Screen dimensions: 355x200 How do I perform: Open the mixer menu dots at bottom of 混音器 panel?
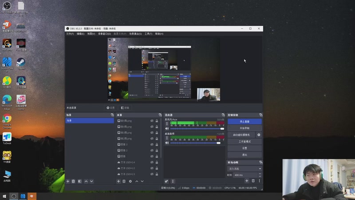coord(173,181)
